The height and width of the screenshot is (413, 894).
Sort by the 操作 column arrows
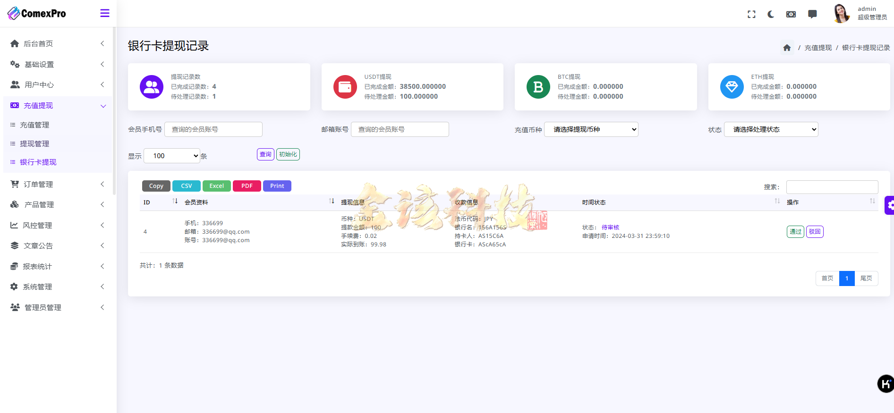click(x=872, y=202)
